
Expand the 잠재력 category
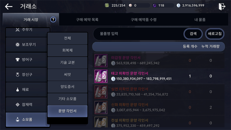point(27,105)
